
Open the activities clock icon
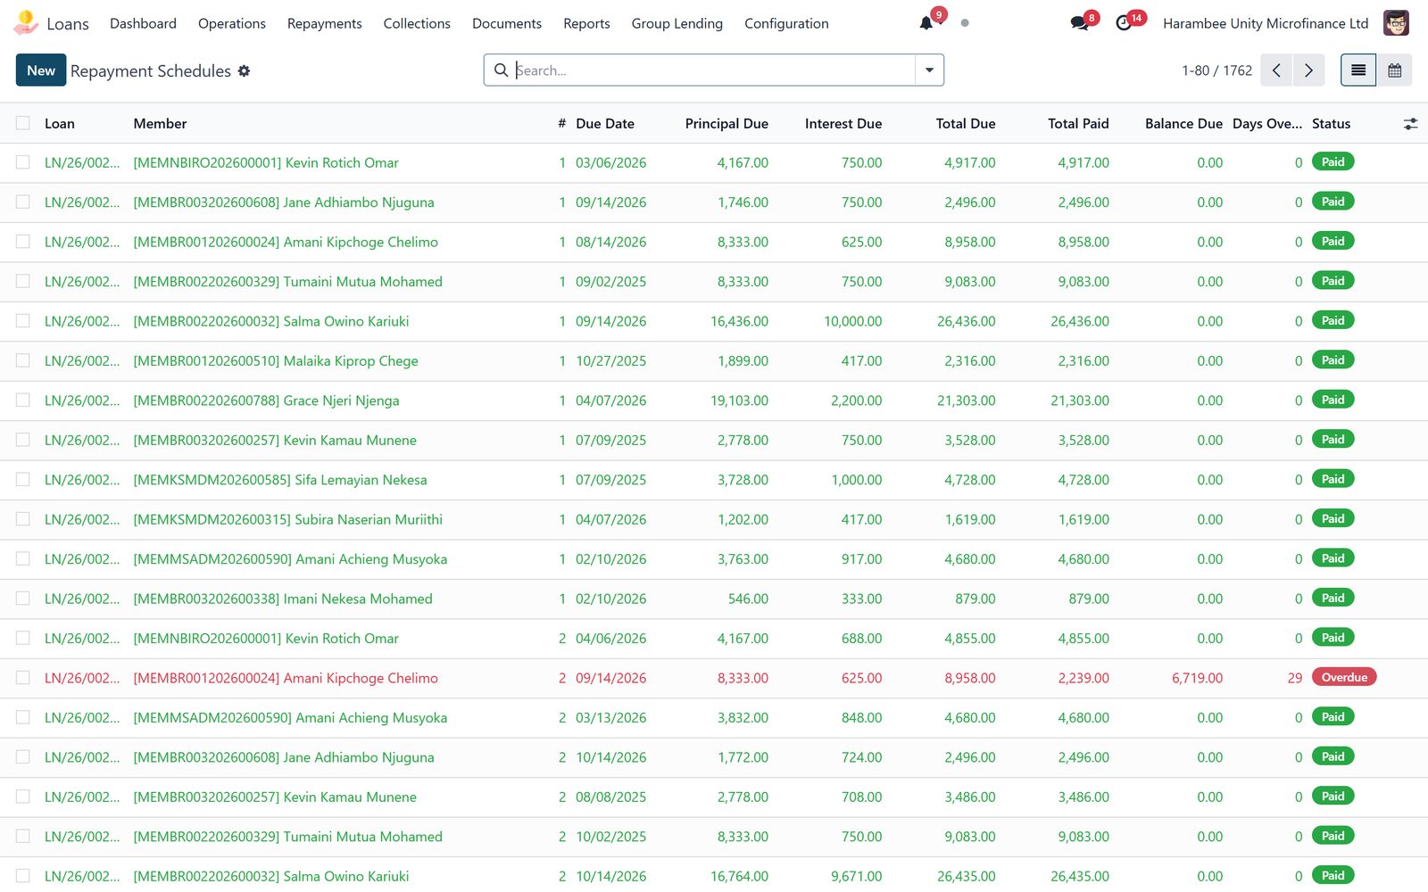tap(1124, 23)
